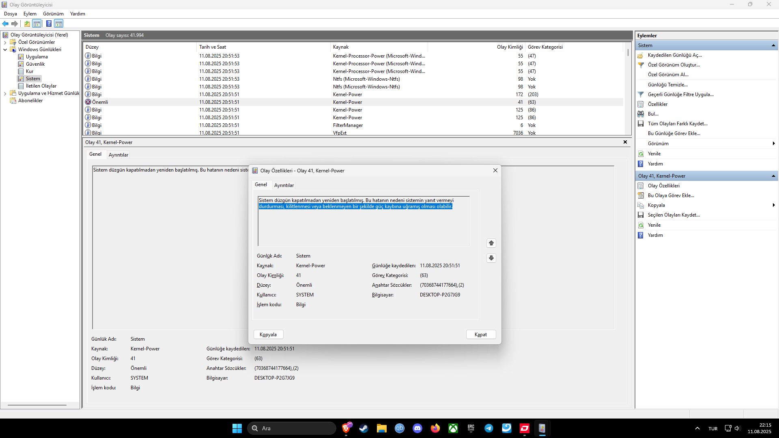Click the TUR language indicator

[713, 429]
